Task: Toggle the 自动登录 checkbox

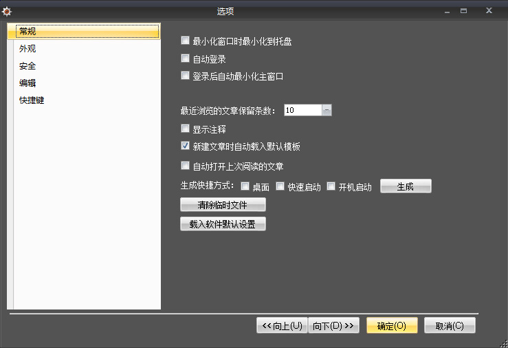Action: (185, 59)
